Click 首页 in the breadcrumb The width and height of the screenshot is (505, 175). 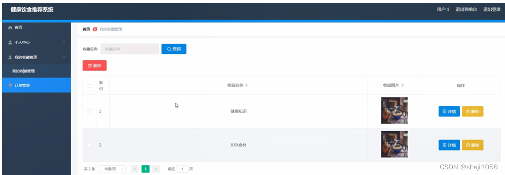[86, 29]
